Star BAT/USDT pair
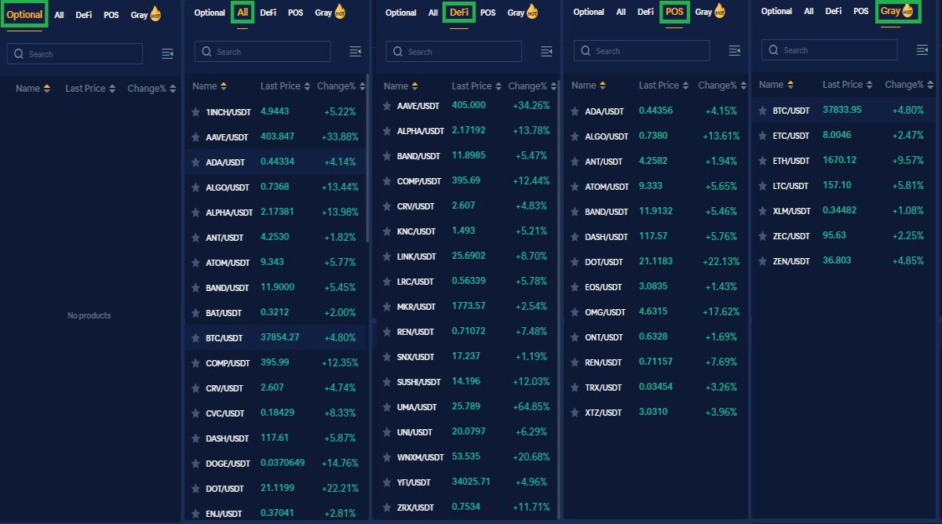This screenshot has width=942, height=524. [x=195, y=313]
